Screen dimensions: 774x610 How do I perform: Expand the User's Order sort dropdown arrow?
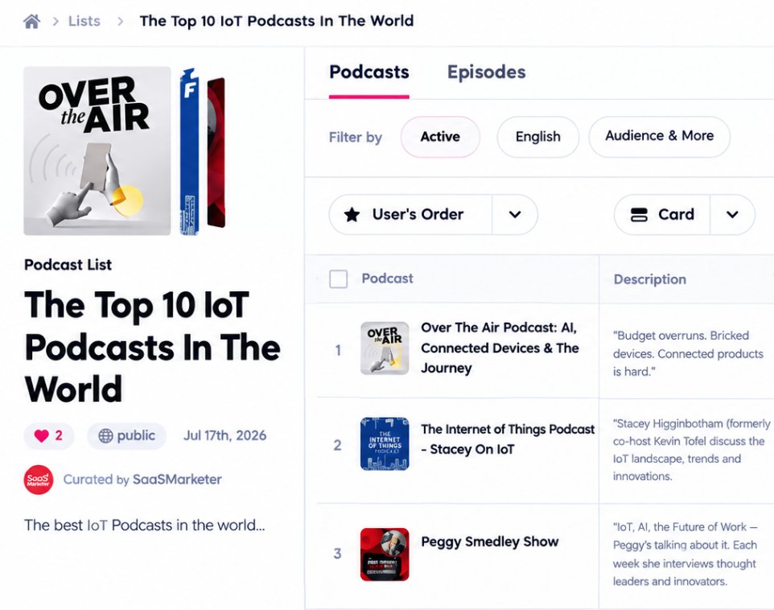pos(515,214)
